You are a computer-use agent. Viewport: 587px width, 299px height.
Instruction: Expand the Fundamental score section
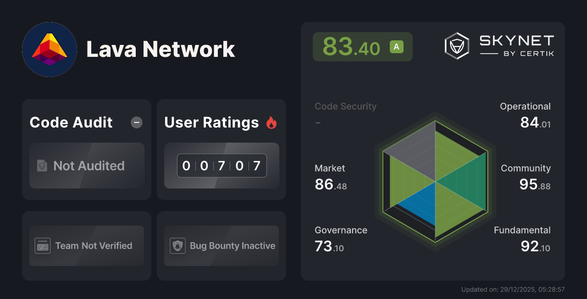point(522,238)
